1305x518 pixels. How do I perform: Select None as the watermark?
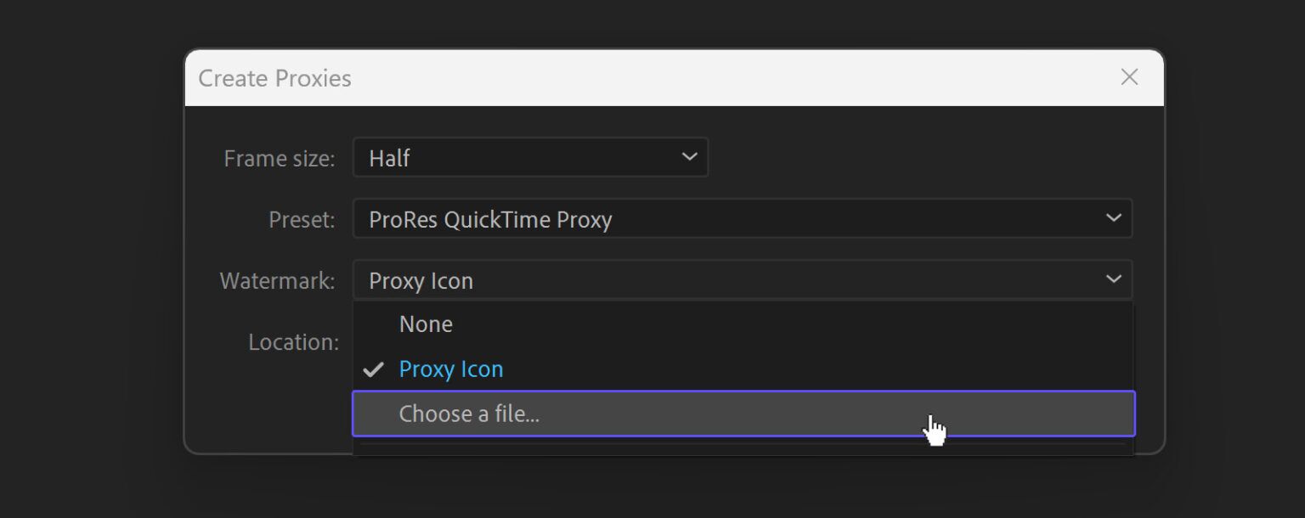point(426,324)
